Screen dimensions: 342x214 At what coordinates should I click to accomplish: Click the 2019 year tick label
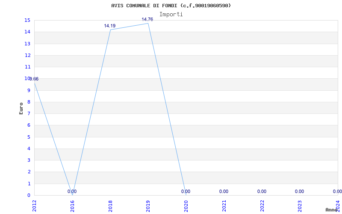point(148,206)
